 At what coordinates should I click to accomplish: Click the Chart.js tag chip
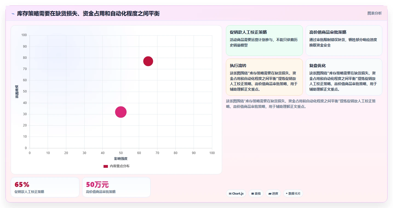(236, 193)
